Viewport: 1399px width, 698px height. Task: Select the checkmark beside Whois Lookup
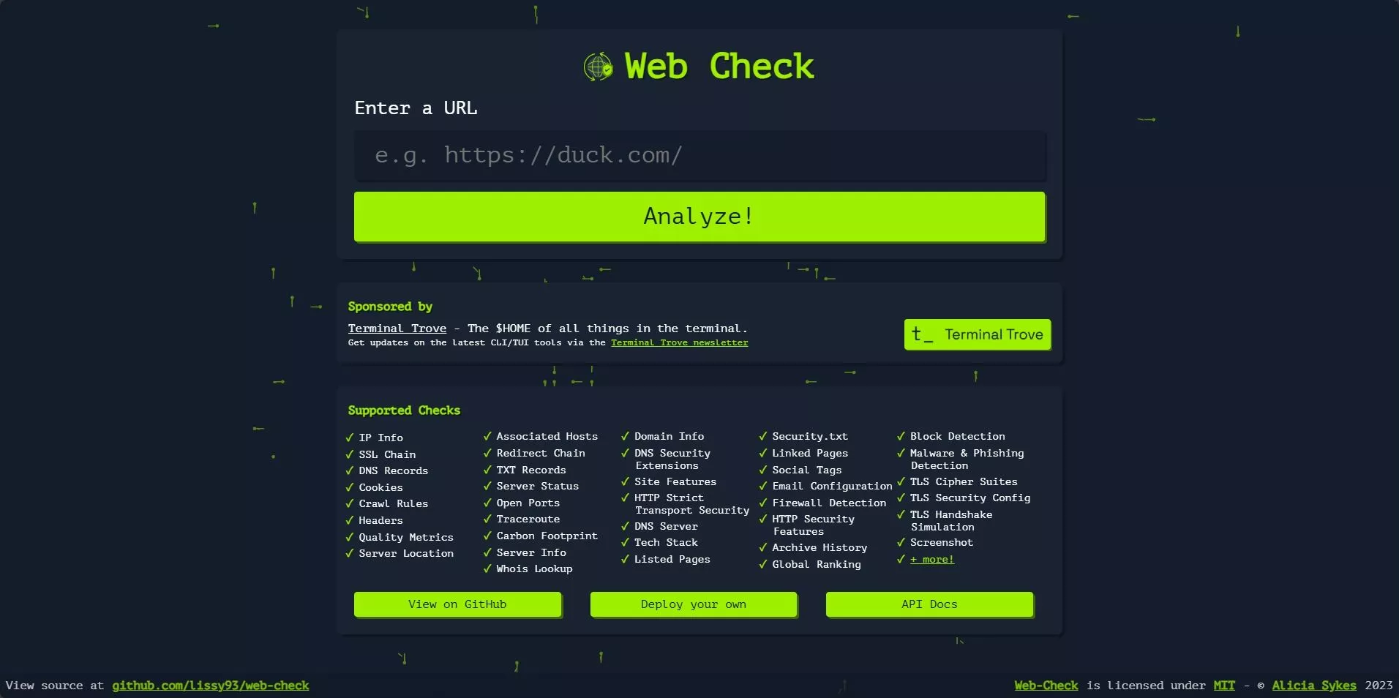487,569
